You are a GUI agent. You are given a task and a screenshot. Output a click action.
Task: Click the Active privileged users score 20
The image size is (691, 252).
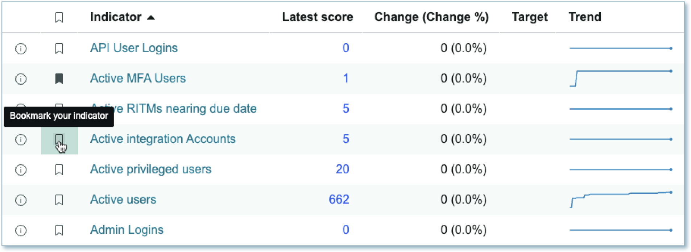(342, 169)
